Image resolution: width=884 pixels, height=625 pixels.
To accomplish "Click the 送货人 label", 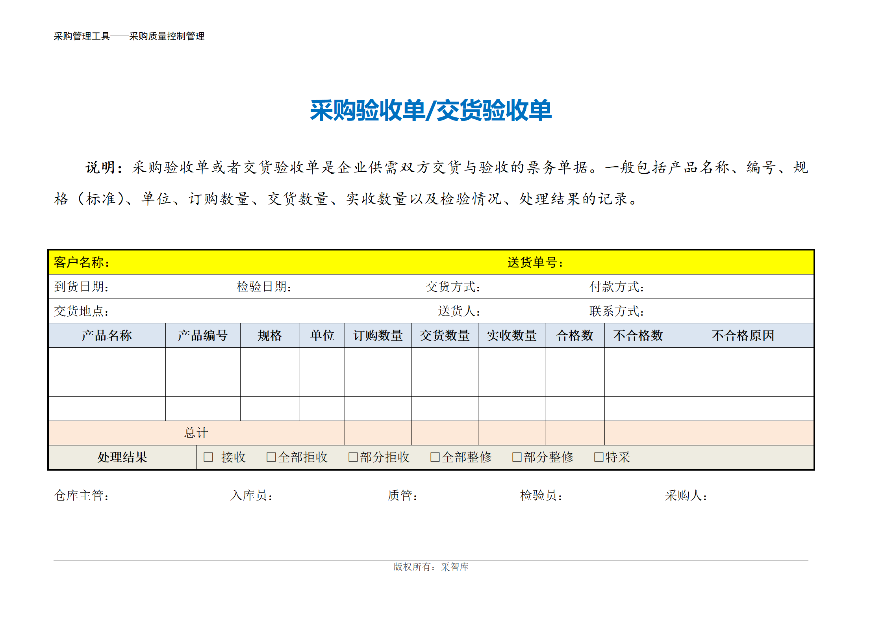I will click(460, 311).
